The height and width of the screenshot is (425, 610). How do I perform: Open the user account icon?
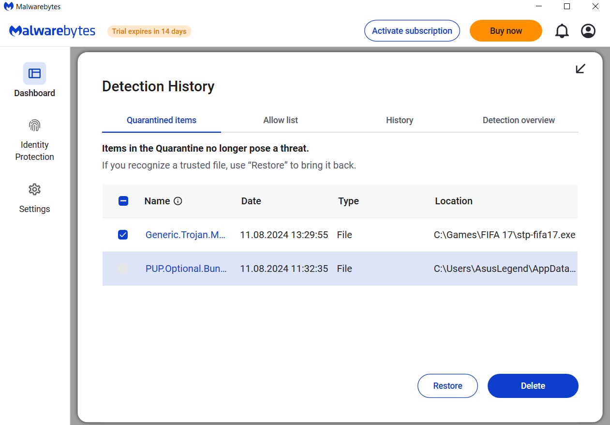588,31
